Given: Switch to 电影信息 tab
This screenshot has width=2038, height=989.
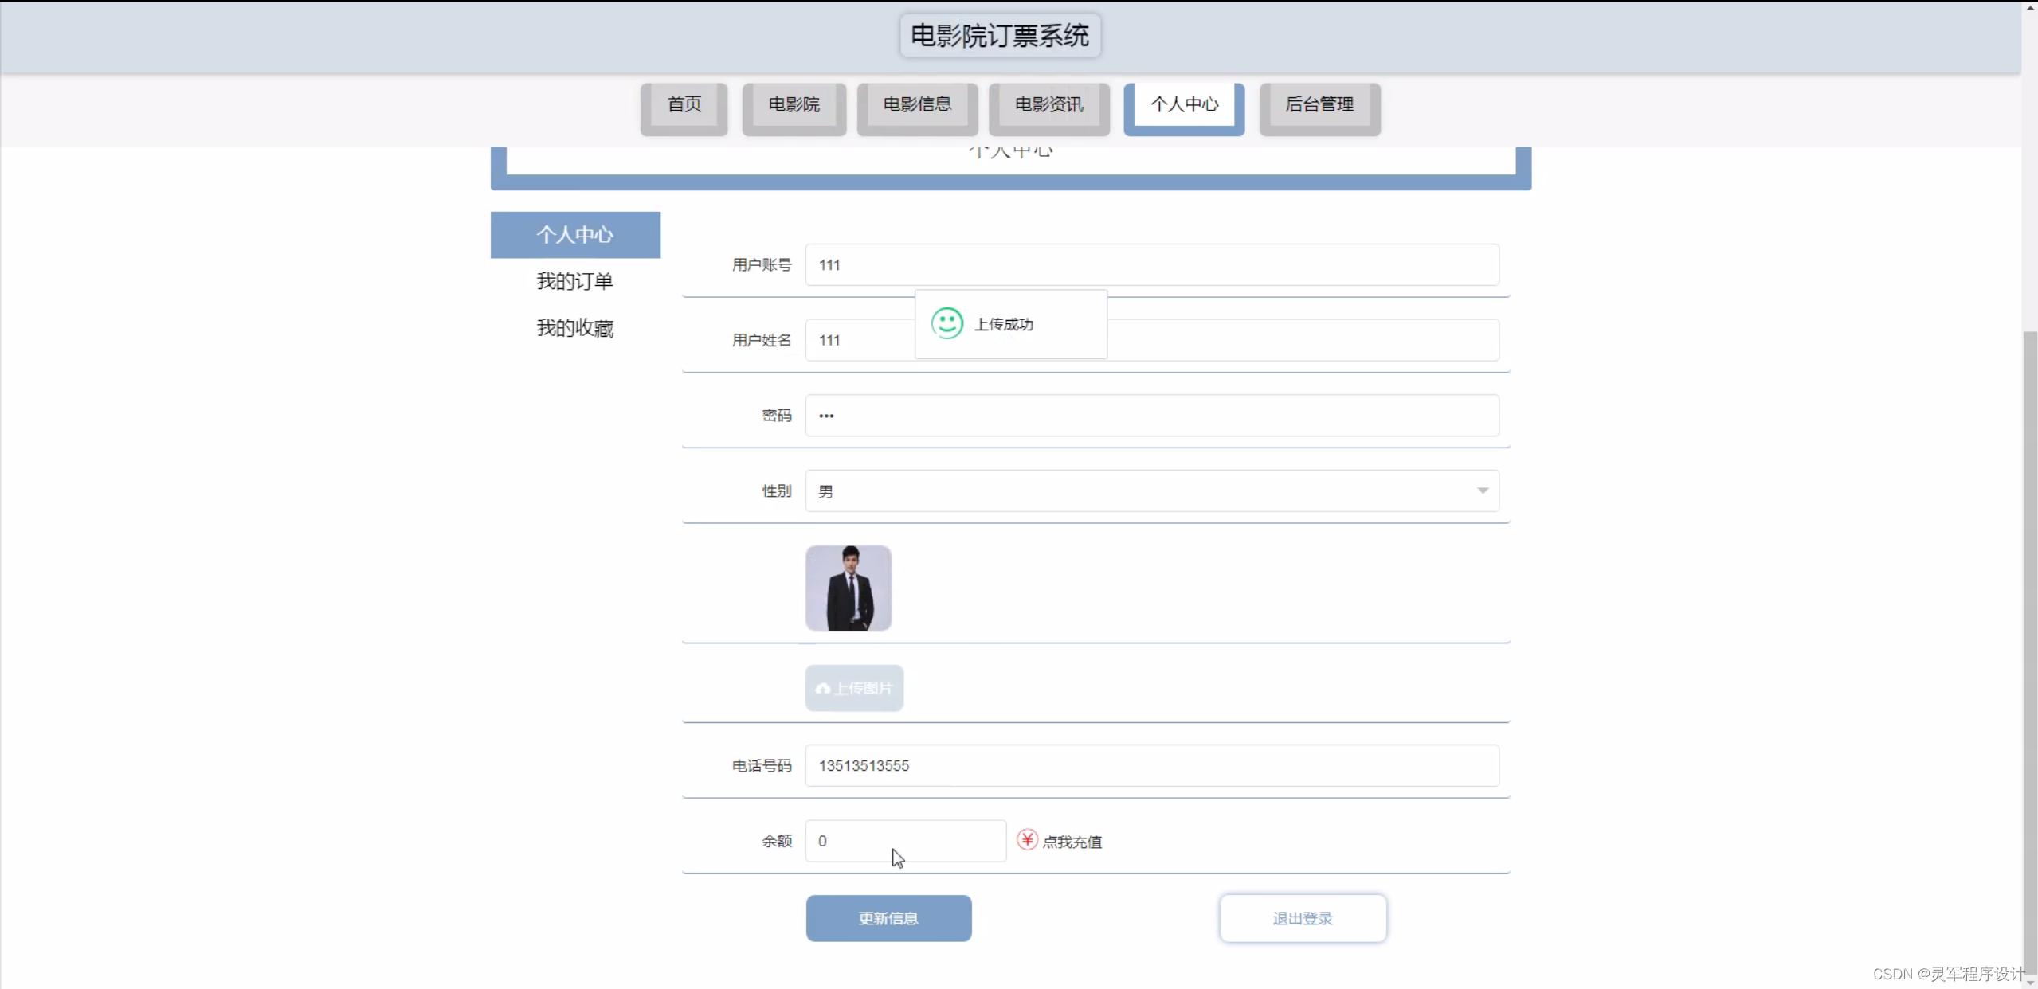Looking at the screenshot, I should click(917, 104).
